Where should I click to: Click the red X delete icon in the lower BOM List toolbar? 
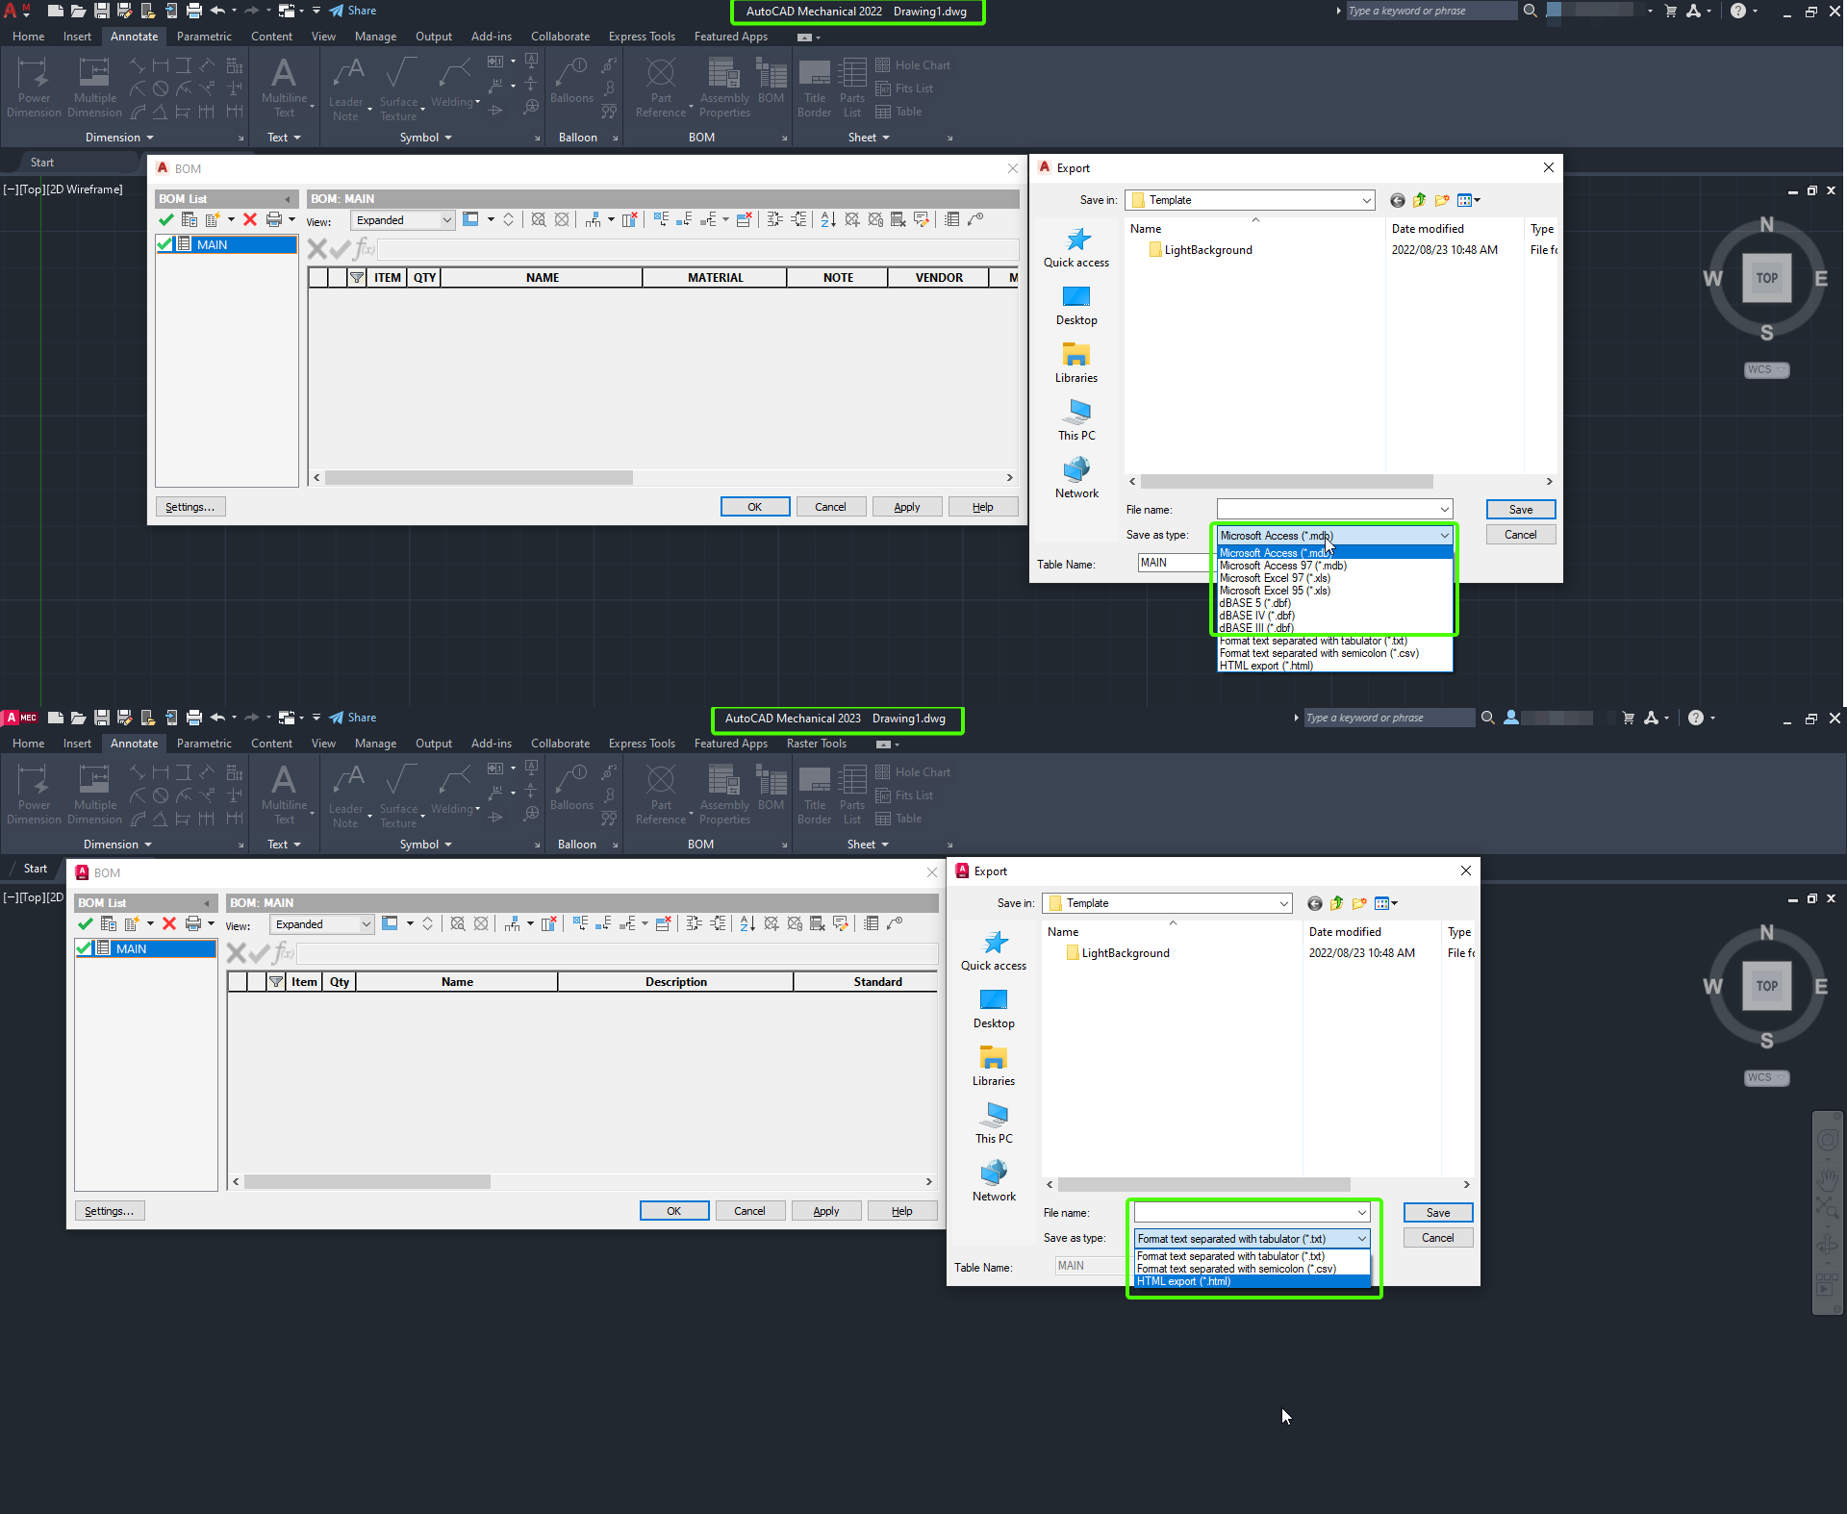(169, 923)
